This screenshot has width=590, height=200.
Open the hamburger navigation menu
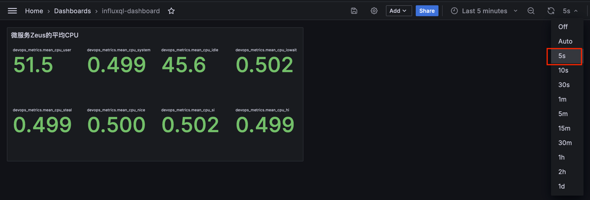point(12,11)
